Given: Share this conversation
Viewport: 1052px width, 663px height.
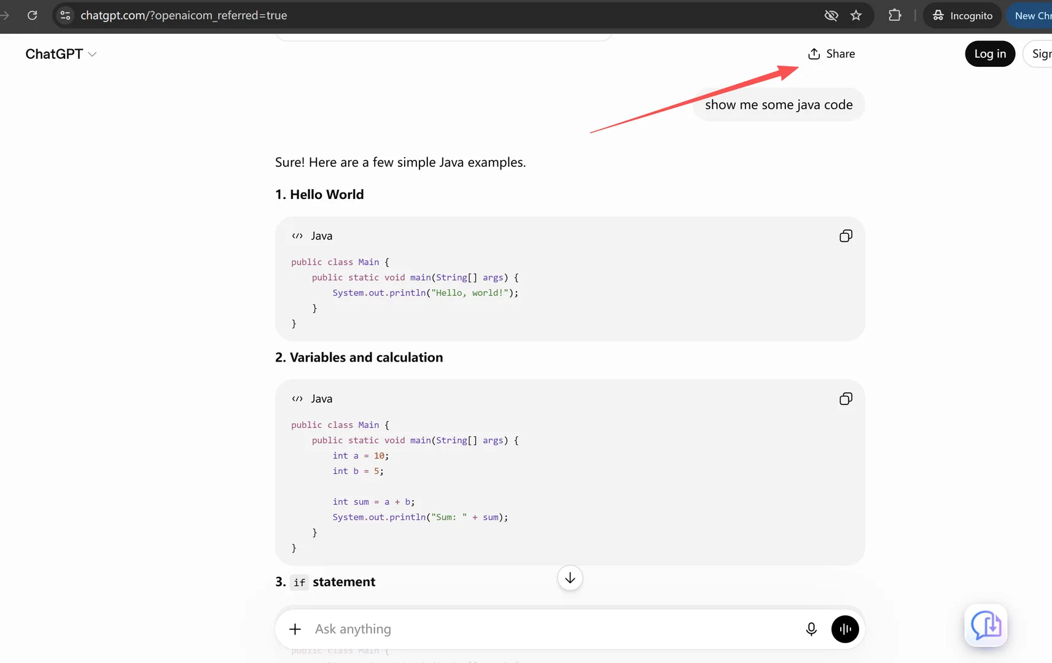Looking at the screenshot, I should click(x=832, y=54).
